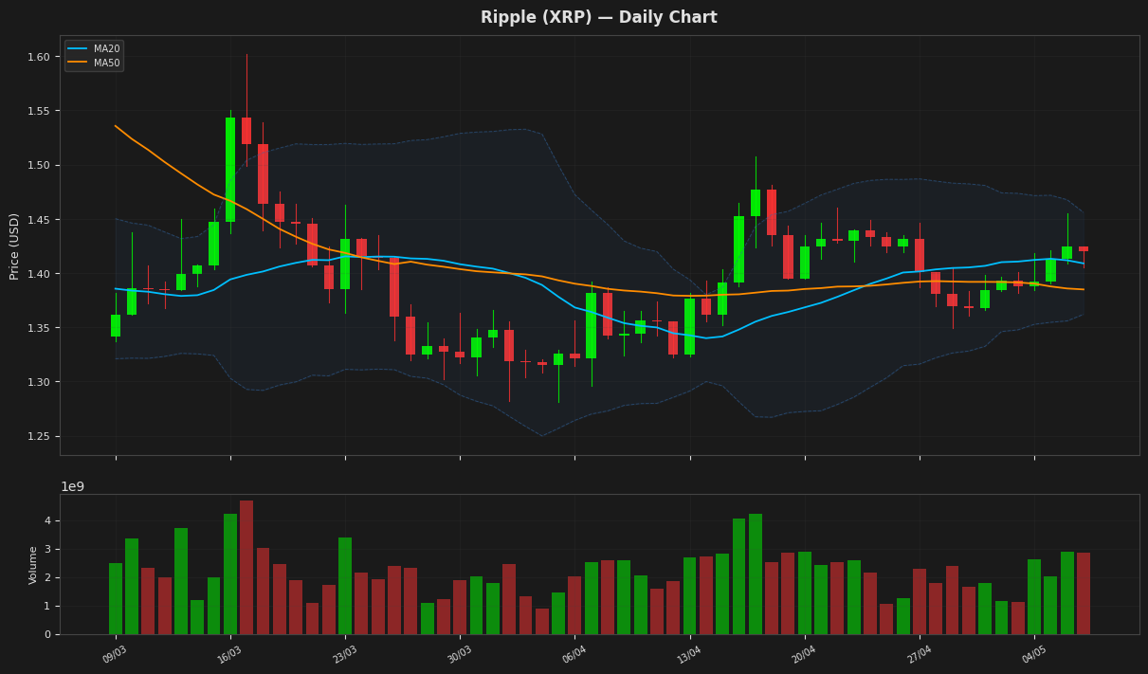The image size is (1148, 674).
Task: Click the volume axis tick label 1
Action: click(x=46, y=607)
